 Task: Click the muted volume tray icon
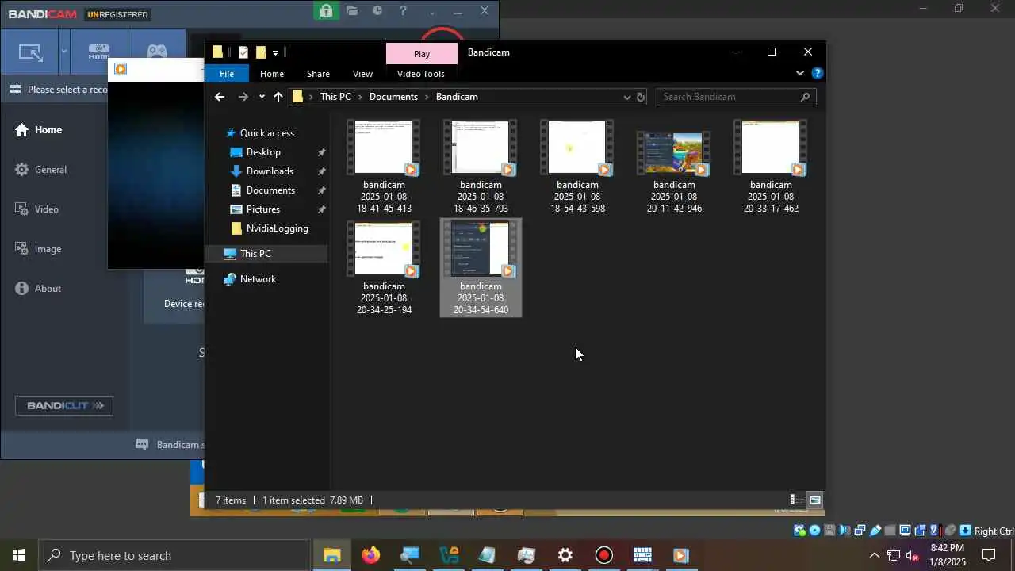pos(913,555)
